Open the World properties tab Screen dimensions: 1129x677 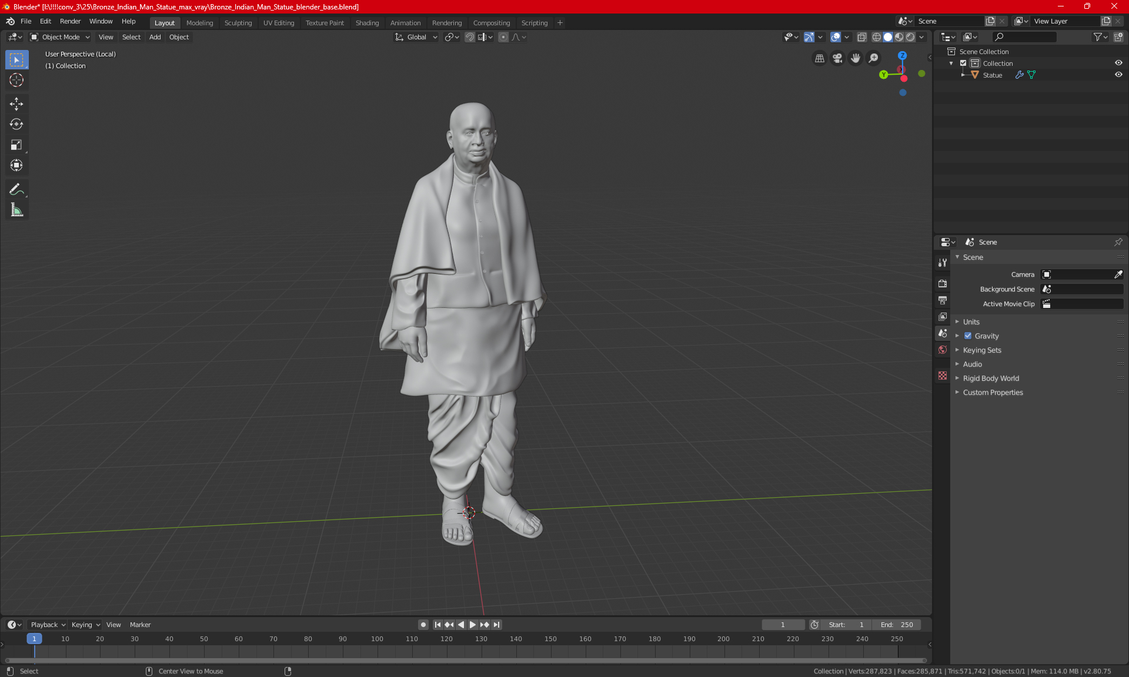pyautogui.click(x=943, y=350)
